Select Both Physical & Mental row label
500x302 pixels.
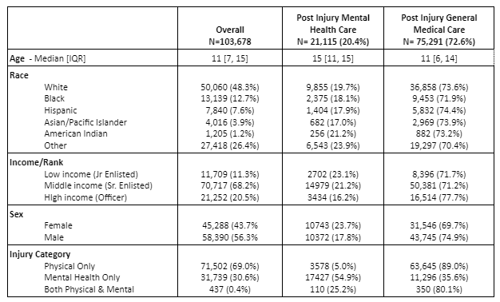[x=89, y=289]
